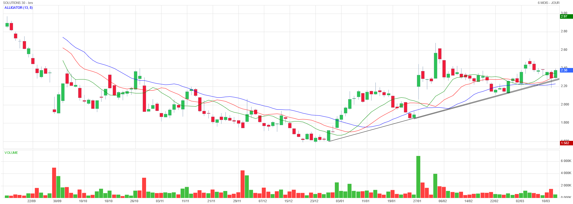Click the 2 000K volume axis label

point(566,185)
